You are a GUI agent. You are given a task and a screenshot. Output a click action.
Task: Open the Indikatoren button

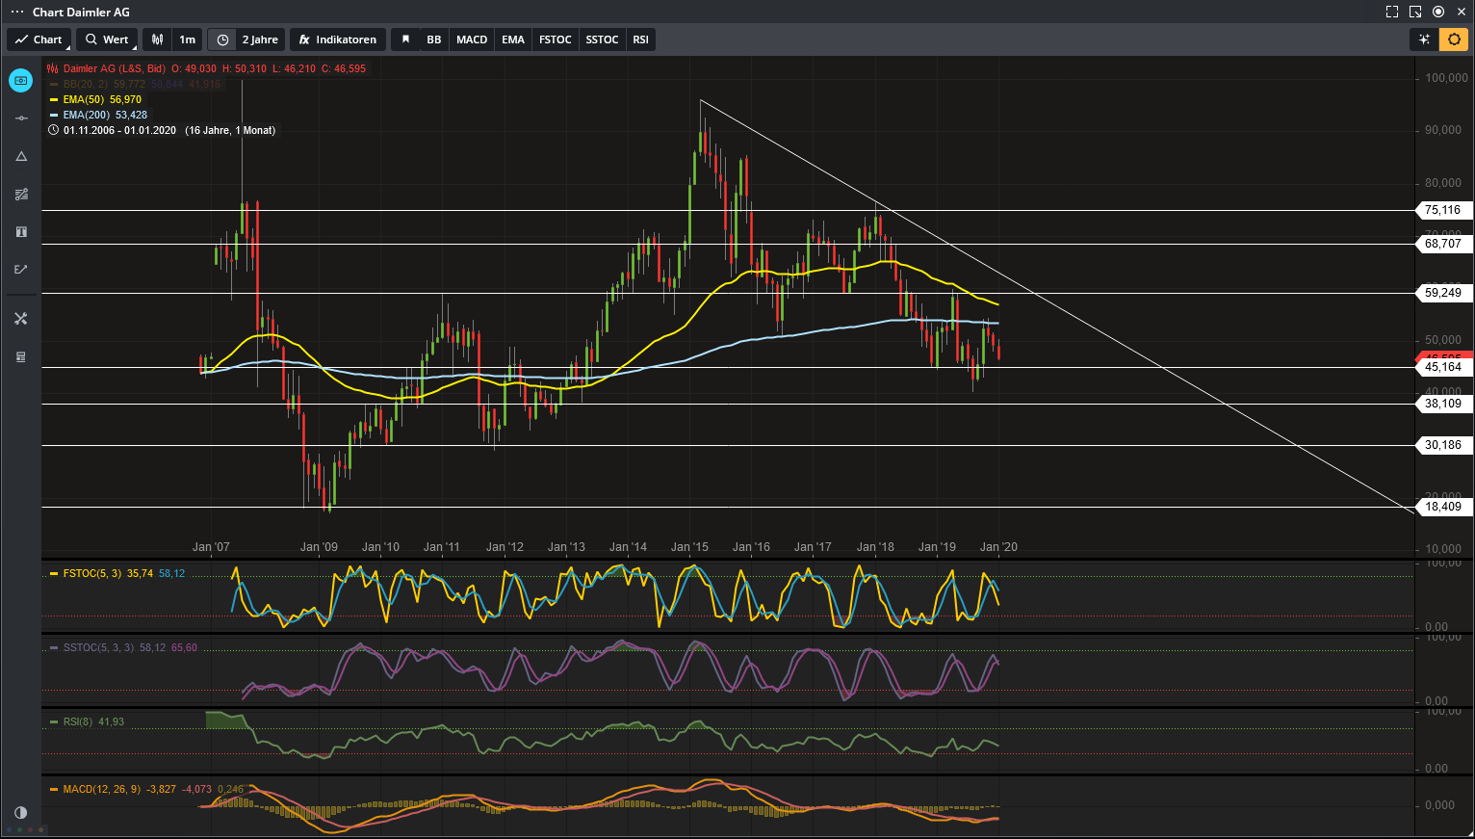pos(337,39)
